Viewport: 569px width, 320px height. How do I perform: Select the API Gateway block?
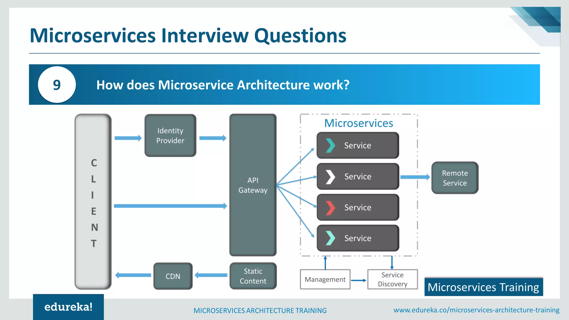[253, 185]
